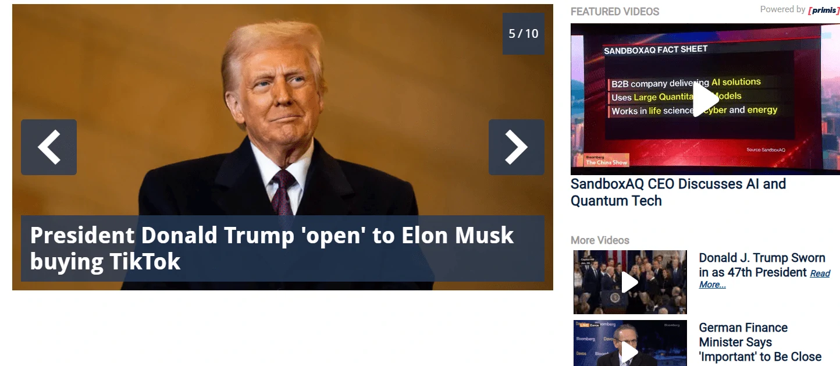Click the 'SANDBOXAQ FACT SHEET' title in video
This screenshot has width=840, height=366.
click(x=656, y=50)
